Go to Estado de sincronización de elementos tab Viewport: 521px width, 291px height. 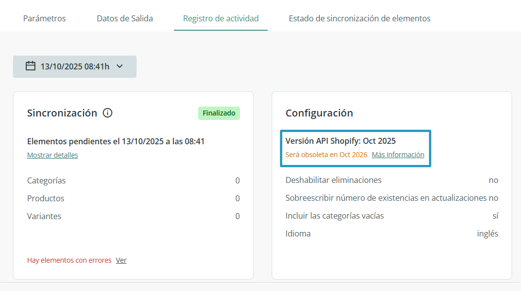tap(359, 18)
